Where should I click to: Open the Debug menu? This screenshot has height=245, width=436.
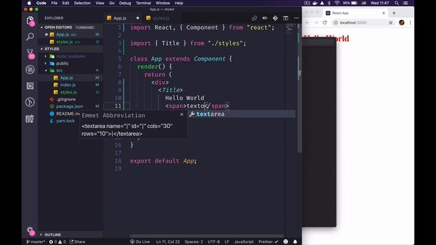[125, 3]
